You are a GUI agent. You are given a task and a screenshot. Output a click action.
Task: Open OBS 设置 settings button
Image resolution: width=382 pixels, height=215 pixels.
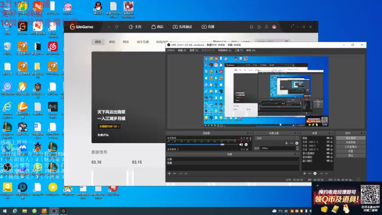[x=350, y=151]
